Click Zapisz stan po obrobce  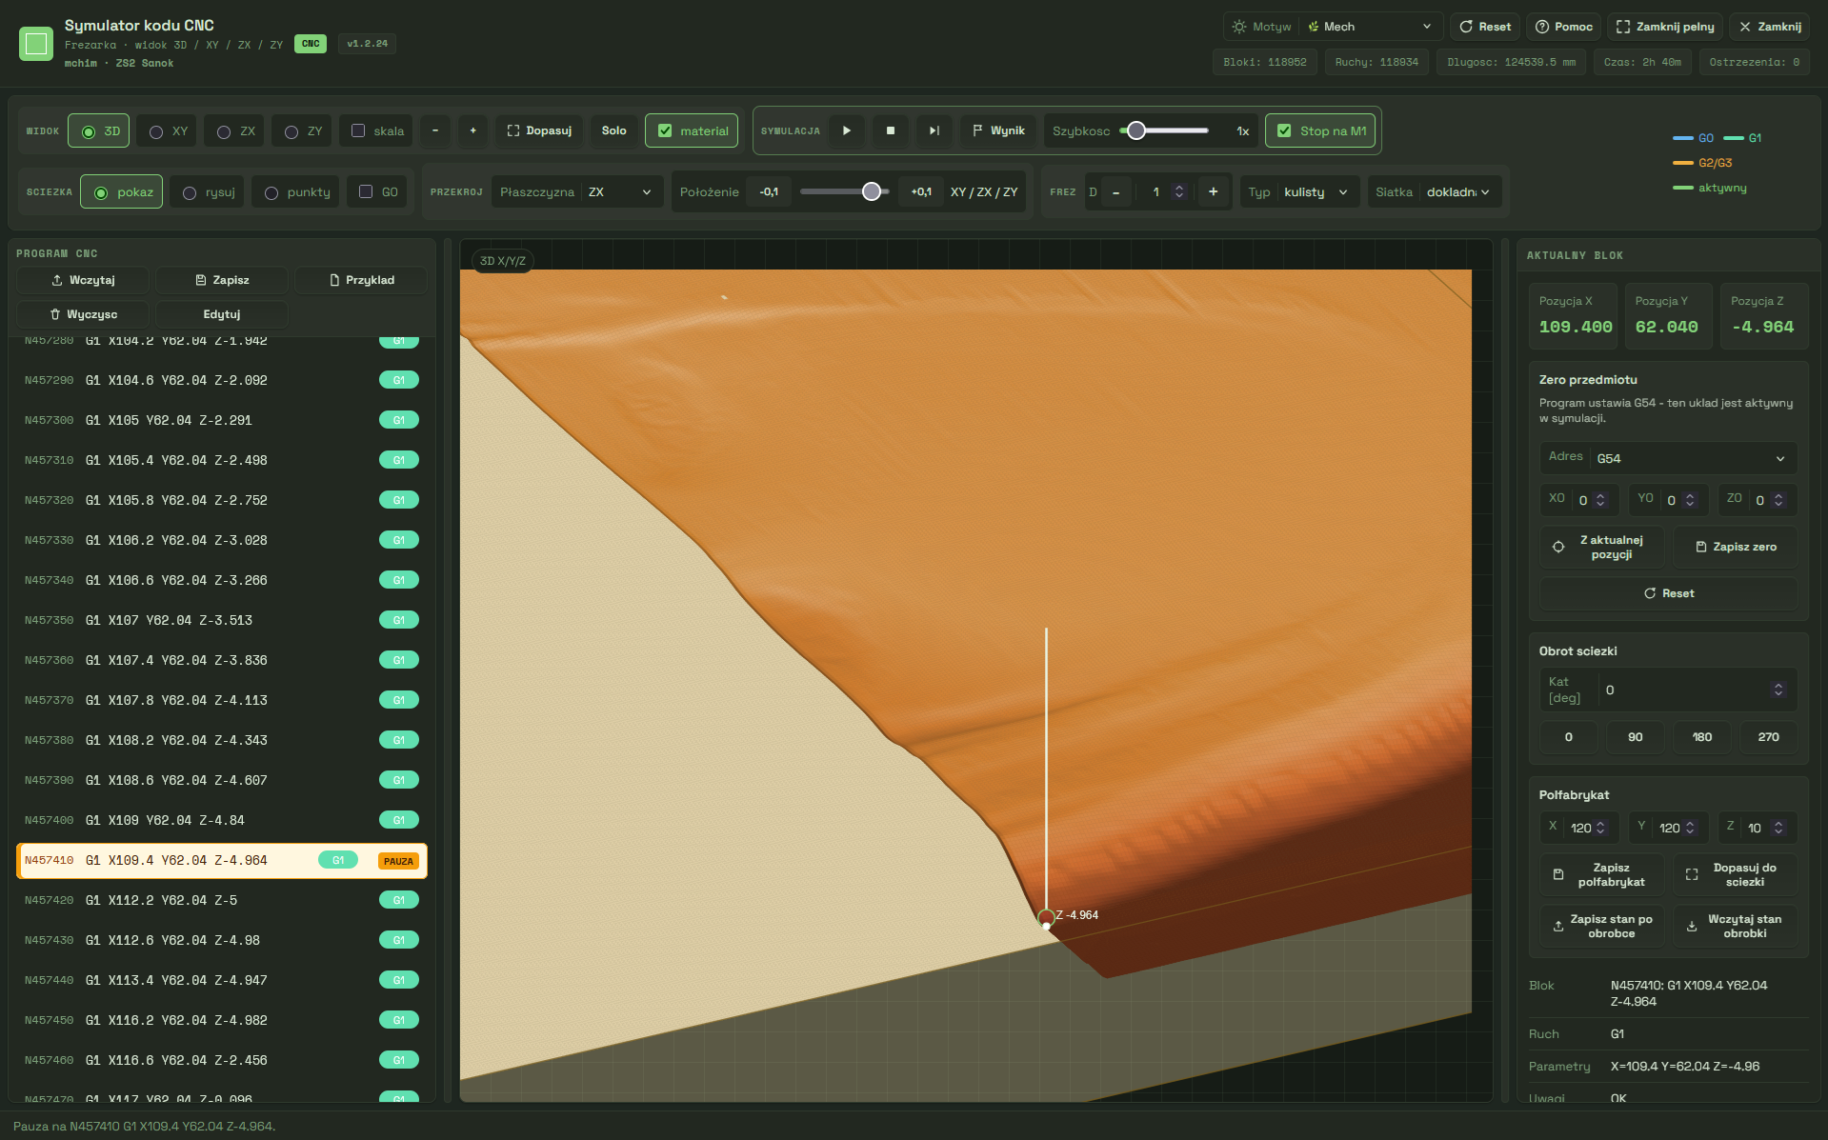1602,926
